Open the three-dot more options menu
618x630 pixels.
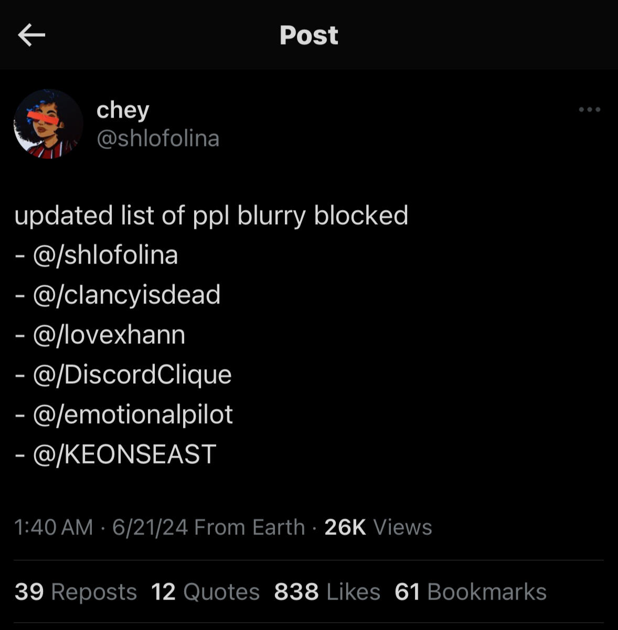click(589, 110)
